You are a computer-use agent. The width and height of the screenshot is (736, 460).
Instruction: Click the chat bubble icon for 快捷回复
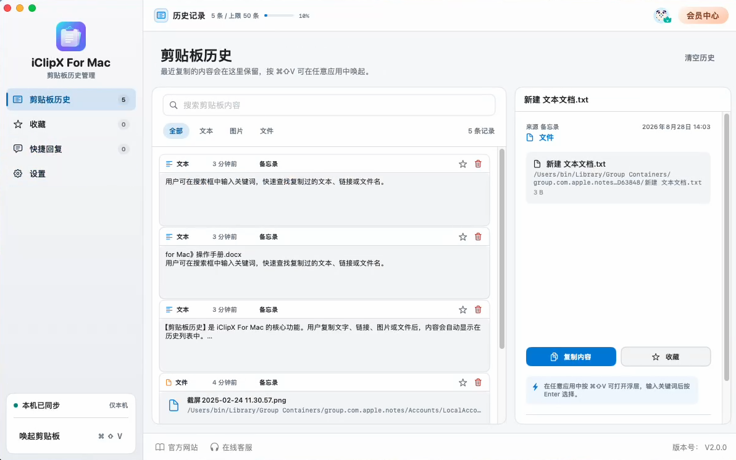[x=18, y=149]
